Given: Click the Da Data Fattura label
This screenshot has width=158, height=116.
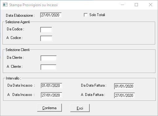Looking at the screenshot, I should click(x=94, y=85).
